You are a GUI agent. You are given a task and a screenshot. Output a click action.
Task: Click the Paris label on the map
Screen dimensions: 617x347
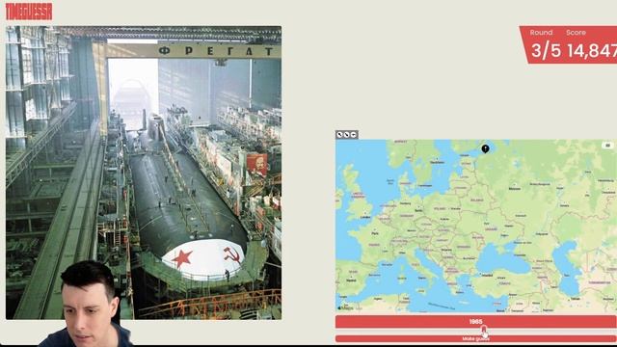pos(375,233)
